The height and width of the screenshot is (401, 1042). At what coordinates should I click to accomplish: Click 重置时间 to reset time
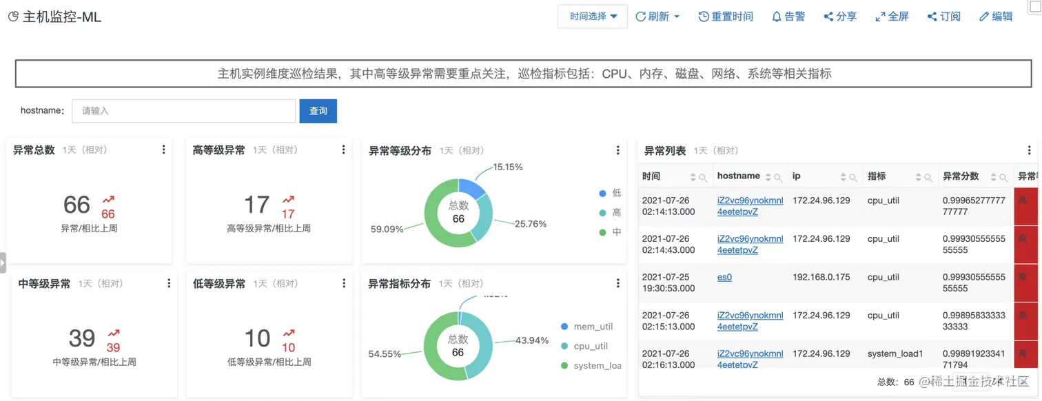pyautogui.click(x=726, y=17)
